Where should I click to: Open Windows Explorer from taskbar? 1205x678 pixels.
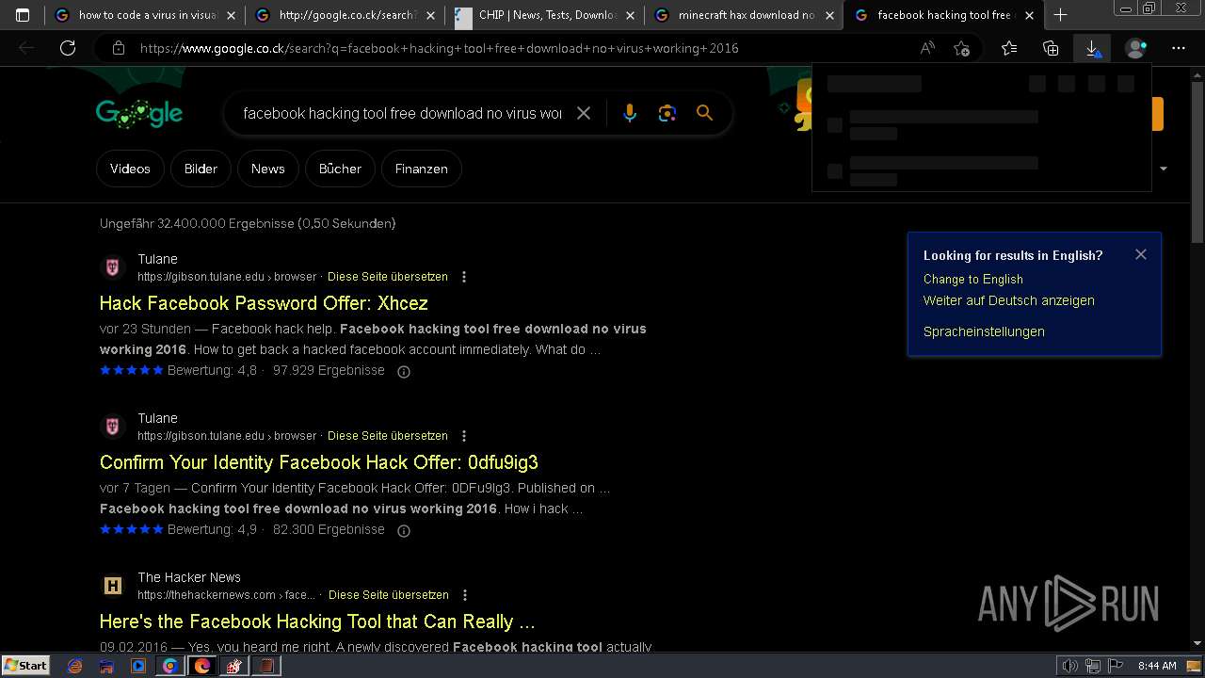point(106,666)
